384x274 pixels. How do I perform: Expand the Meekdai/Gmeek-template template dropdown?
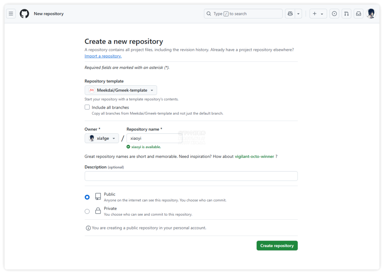(x=121, y=90)
